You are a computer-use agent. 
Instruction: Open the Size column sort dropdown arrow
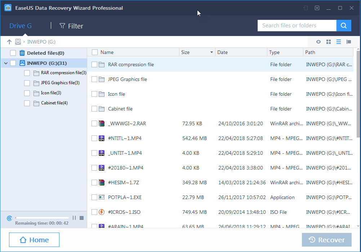coord(211,53)
